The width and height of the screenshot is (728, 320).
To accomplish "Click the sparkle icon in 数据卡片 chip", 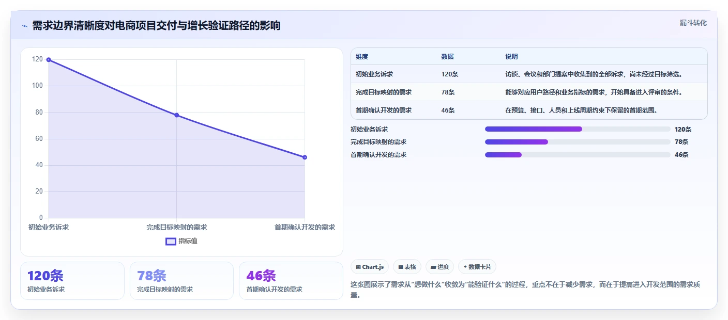I will pos(465,267).
